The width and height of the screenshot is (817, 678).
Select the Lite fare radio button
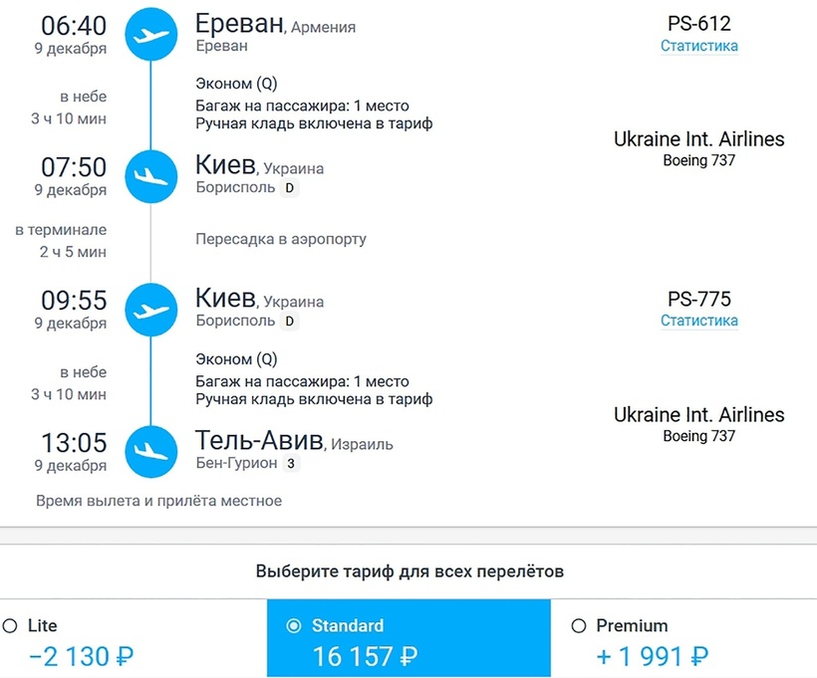[x=11, y=626]
